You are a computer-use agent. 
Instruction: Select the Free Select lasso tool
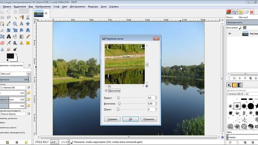[x=8, y=17]
